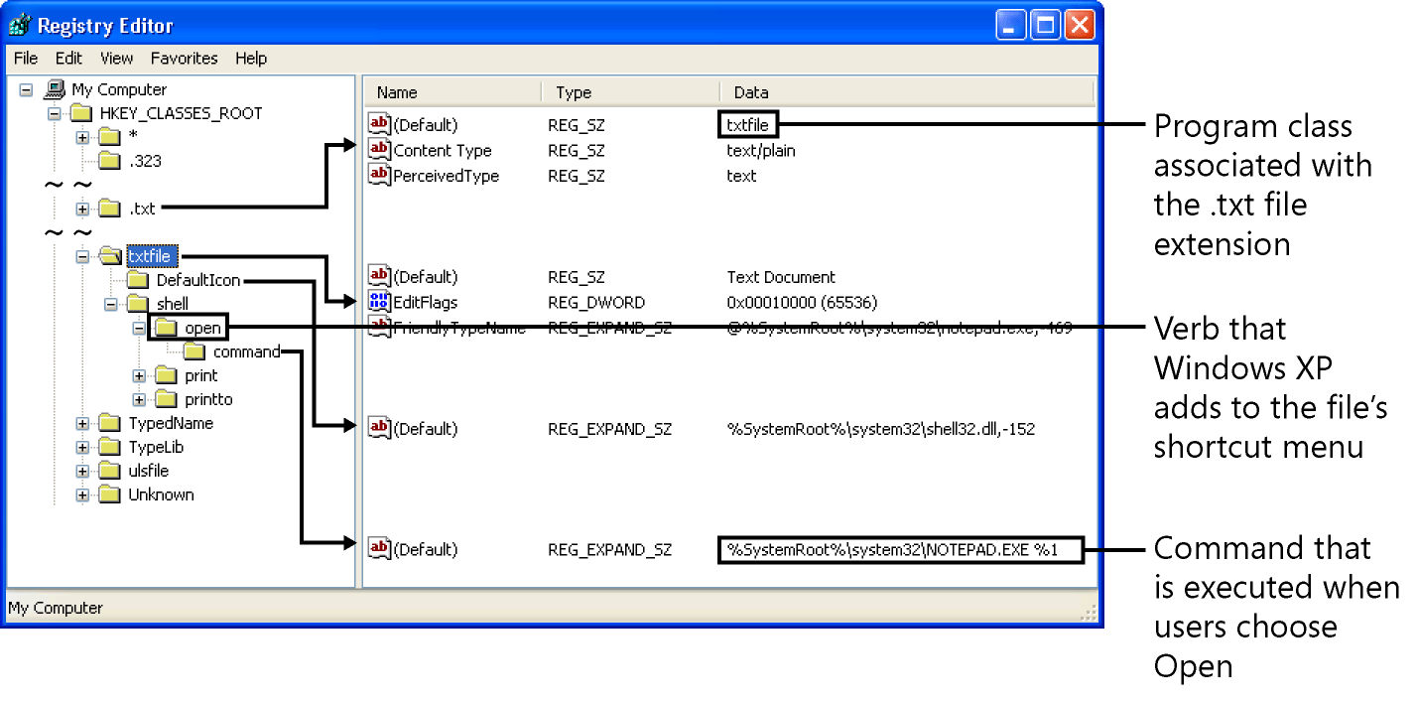Sort by the Name column header
The height and width of the screenshot is (705, 1418).
(453, 92)
